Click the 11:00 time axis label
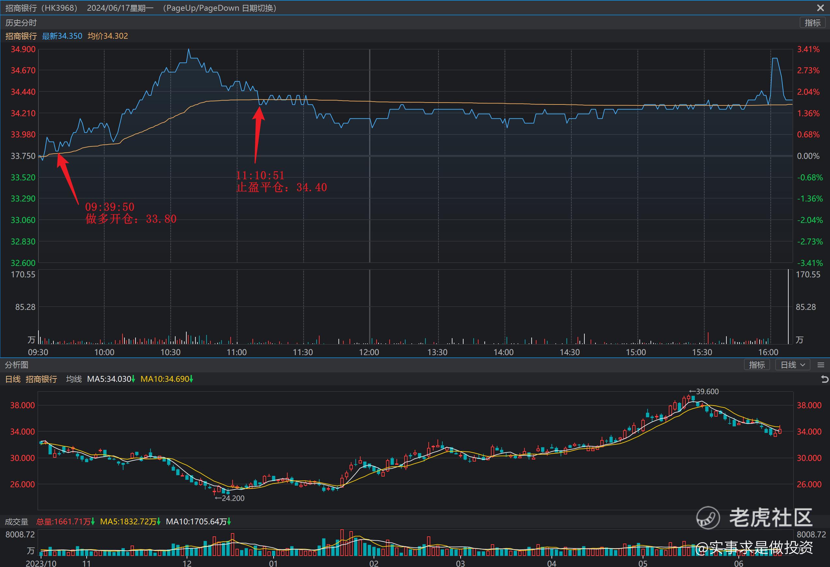The image size is (830, 567). point(237,352)
